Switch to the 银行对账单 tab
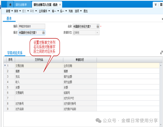Viewport: 163px width, 127px height. [x=21, y=5]
